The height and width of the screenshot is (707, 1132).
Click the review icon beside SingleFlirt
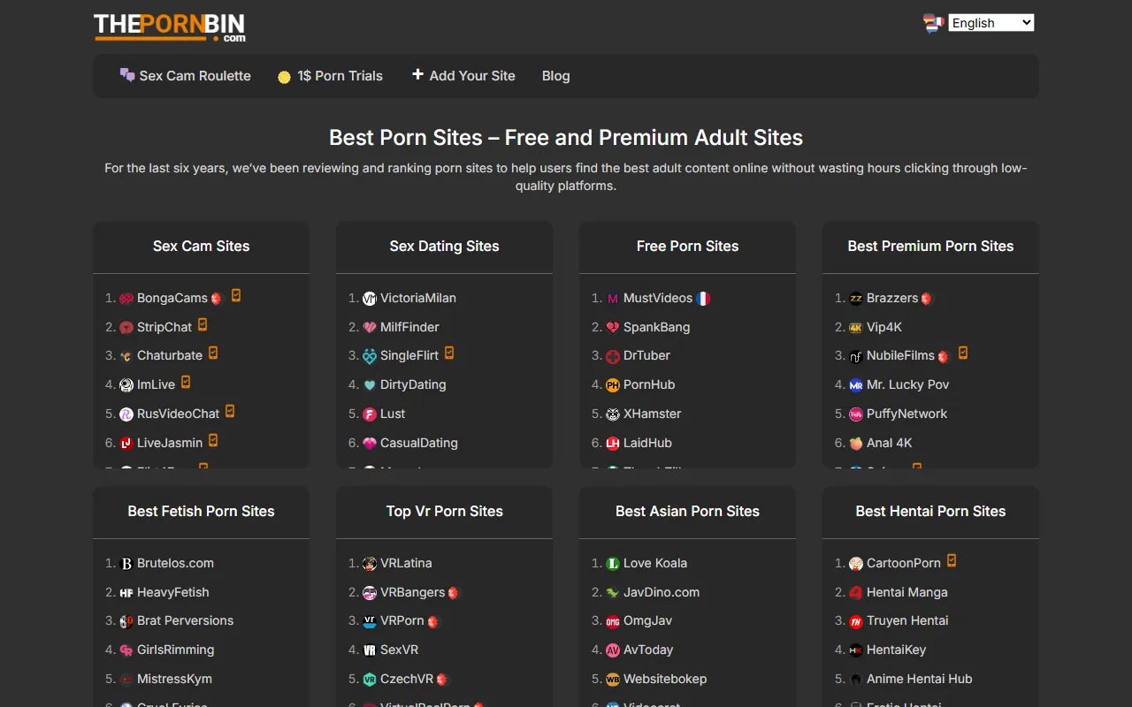(x=449, y=353)
